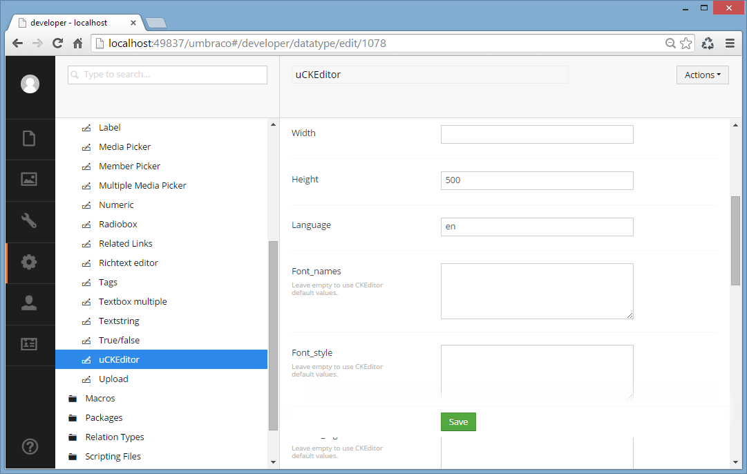Open the Settings wrench section
Image resolution: width=747 pixels, height=474 pixels.
pyautogui.click(x=29, y=220)
